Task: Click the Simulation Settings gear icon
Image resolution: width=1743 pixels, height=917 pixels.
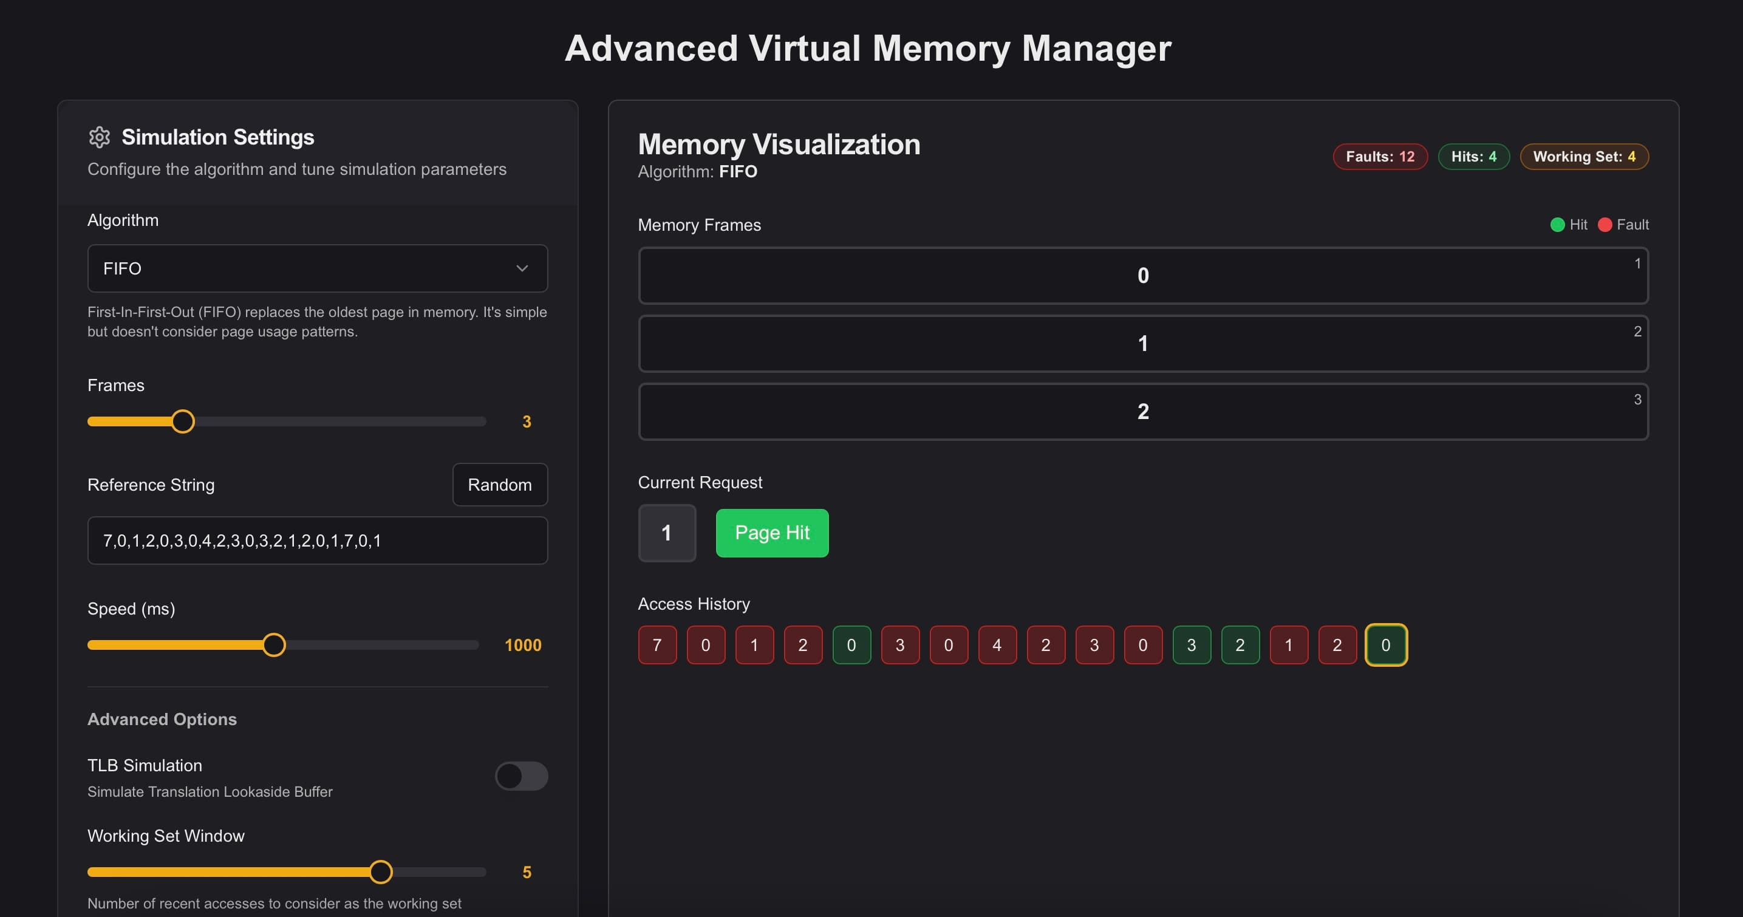Action: click(x=100, y=137)
